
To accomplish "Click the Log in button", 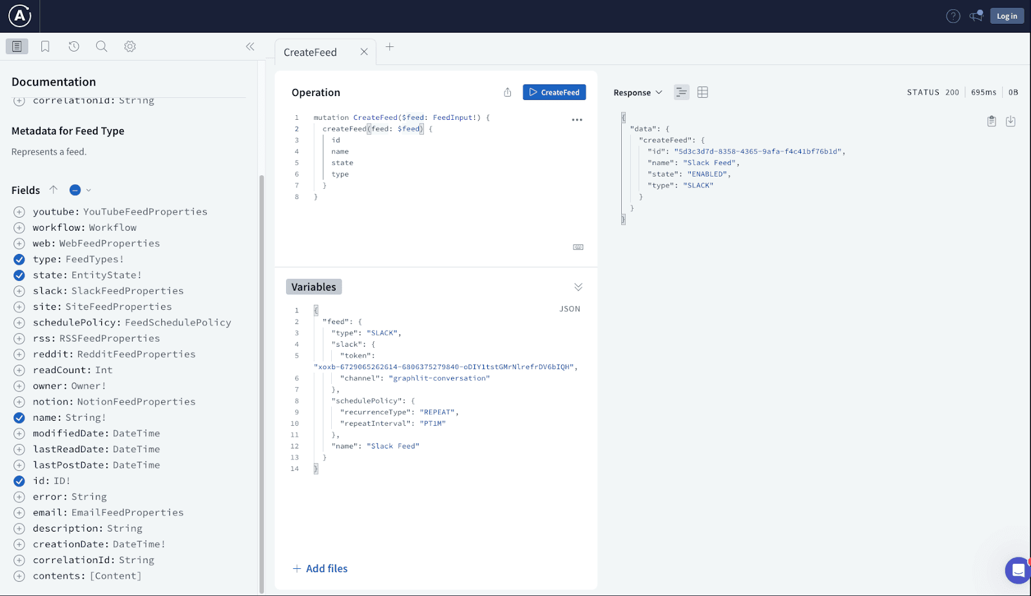I will 1007,16.
